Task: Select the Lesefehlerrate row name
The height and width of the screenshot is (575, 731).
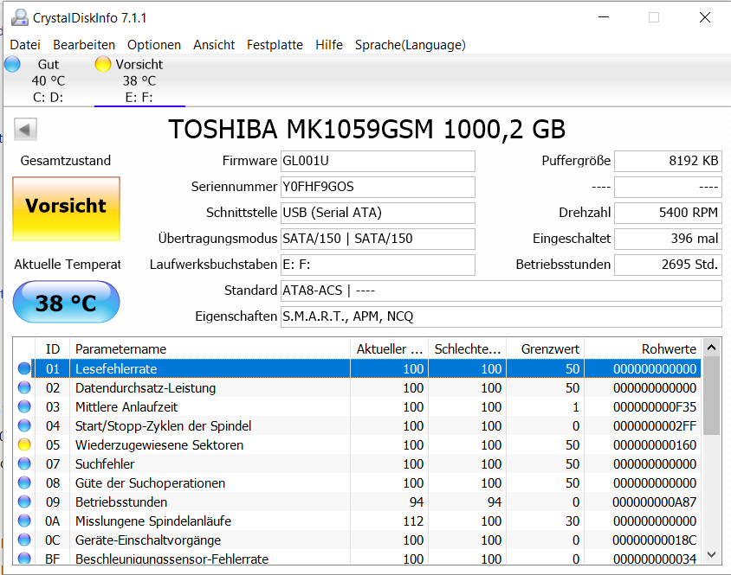Action: 116,369
